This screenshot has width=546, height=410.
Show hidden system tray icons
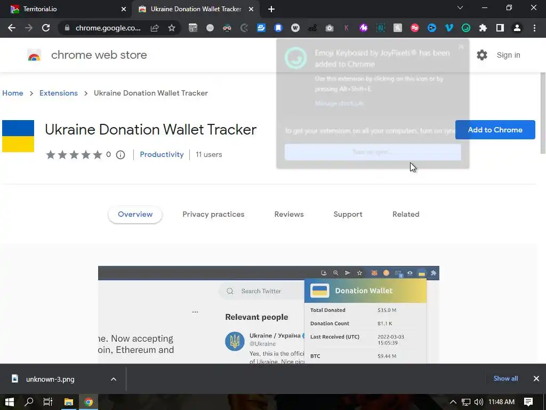point(453,402)
